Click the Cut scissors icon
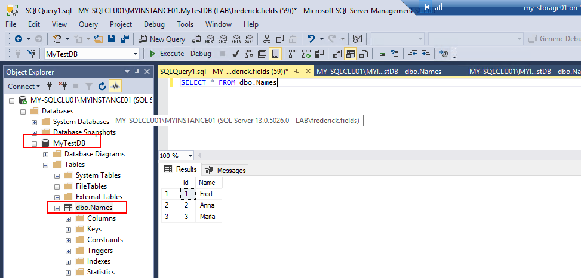The width and height of the screenshot is (581, 278). pyautogui.click(x=267, y=39)
